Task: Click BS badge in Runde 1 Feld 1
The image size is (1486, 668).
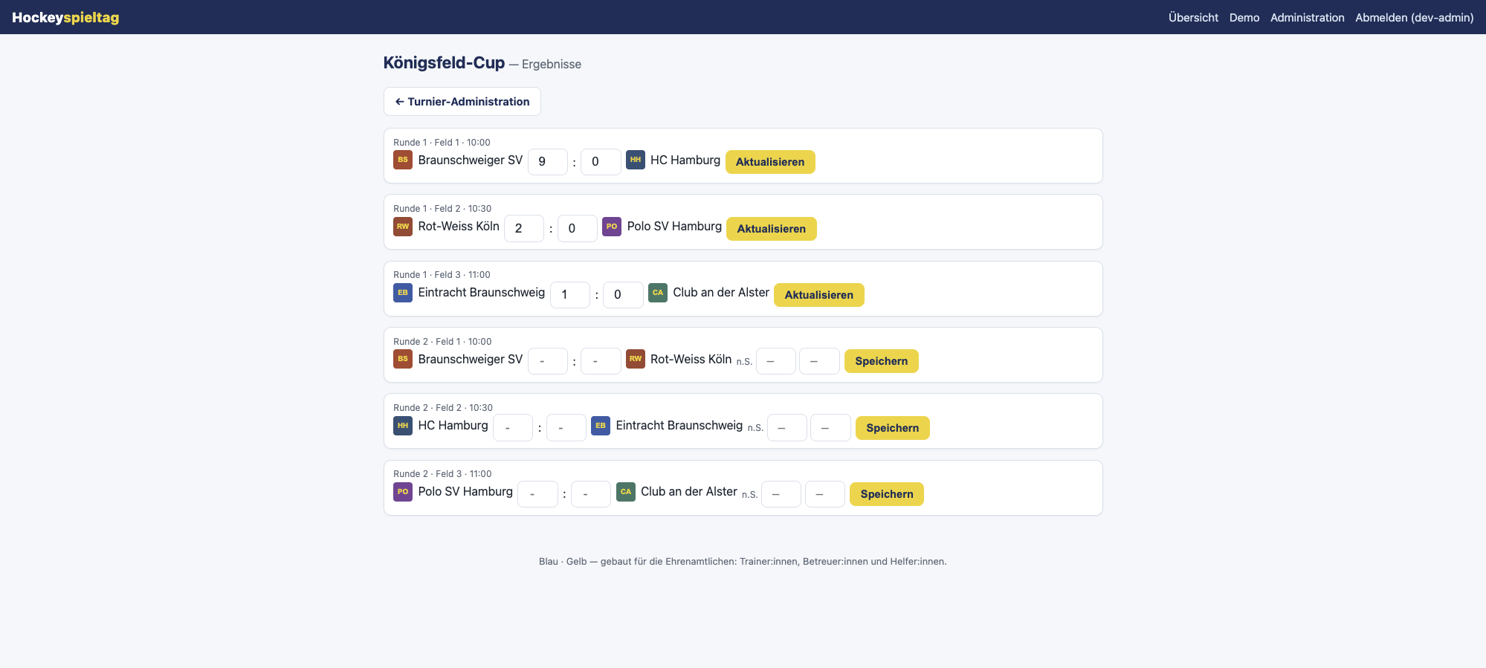Action: 403,160
